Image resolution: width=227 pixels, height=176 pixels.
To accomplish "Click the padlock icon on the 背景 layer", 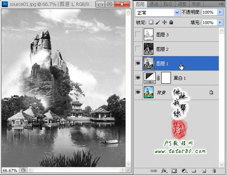I will [x=211, y=92].
